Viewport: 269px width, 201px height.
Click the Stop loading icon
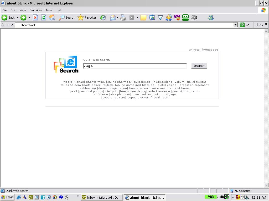(35, 18)
